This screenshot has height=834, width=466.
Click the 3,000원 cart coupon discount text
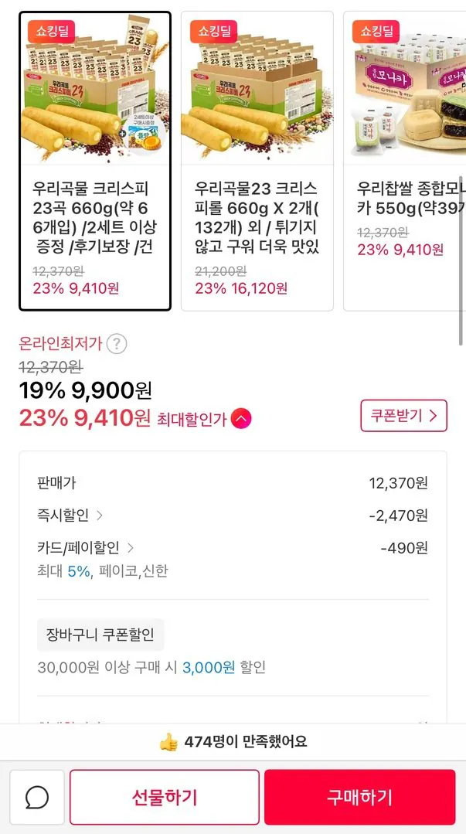(x=209, y=667)
